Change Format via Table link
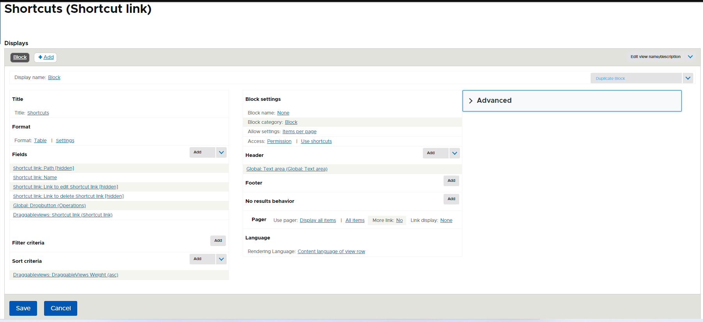The height and width of the screenshot is (322, 703). 40,141
